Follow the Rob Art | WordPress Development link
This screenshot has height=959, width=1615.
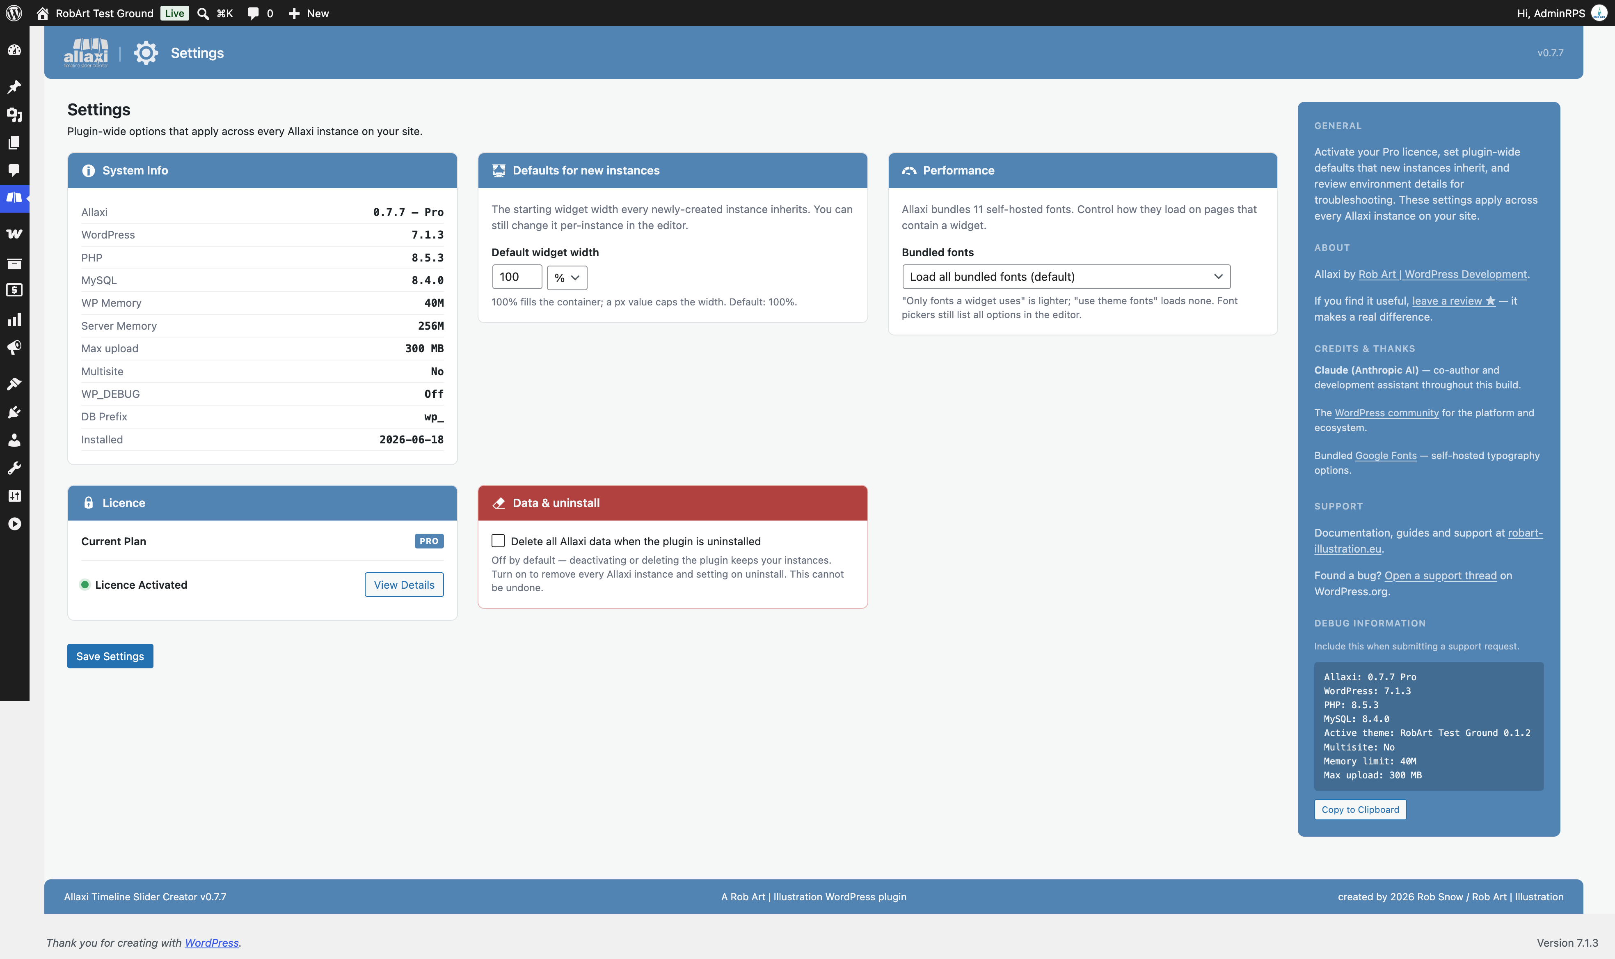point(1443,274)
